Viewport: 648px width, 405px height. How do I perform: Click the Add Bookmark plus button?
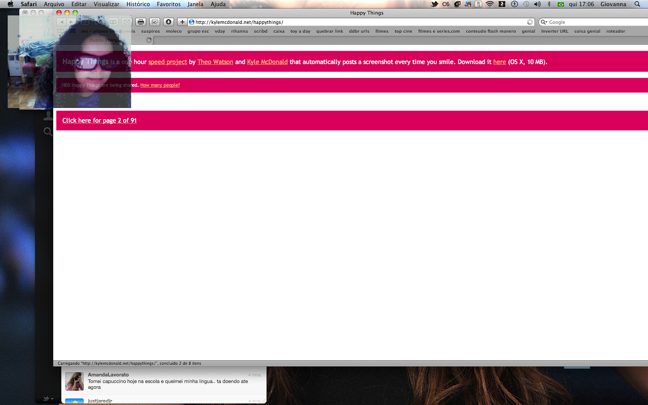coord(182,22)
